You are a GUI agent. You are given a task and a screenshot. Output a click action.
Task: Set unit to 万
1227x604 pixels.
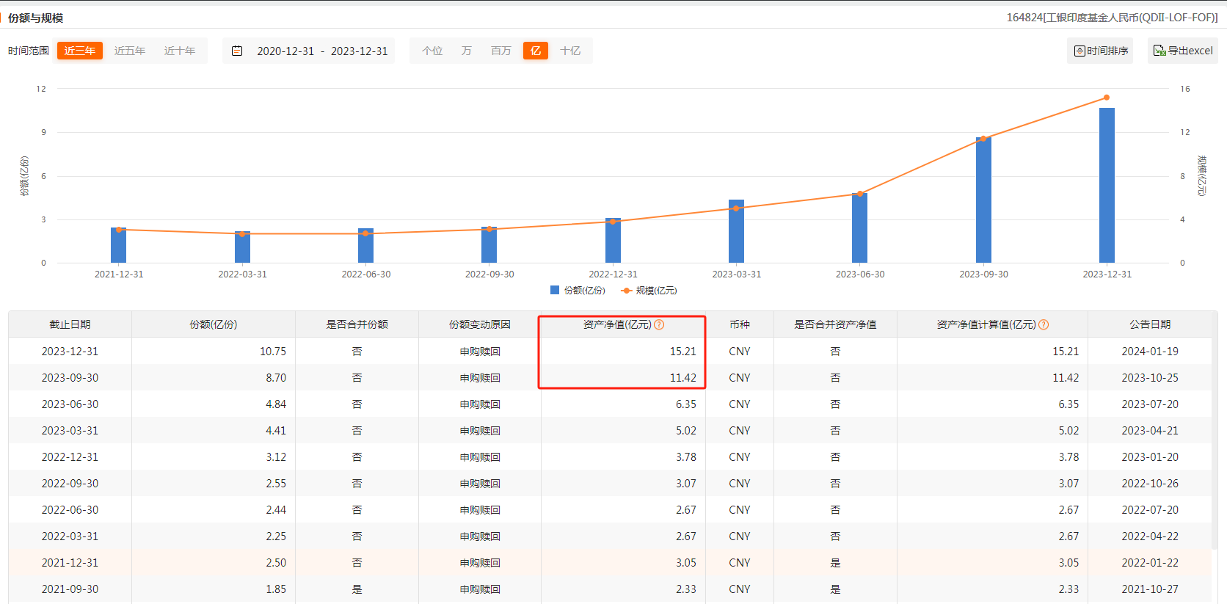pos(467,51)
